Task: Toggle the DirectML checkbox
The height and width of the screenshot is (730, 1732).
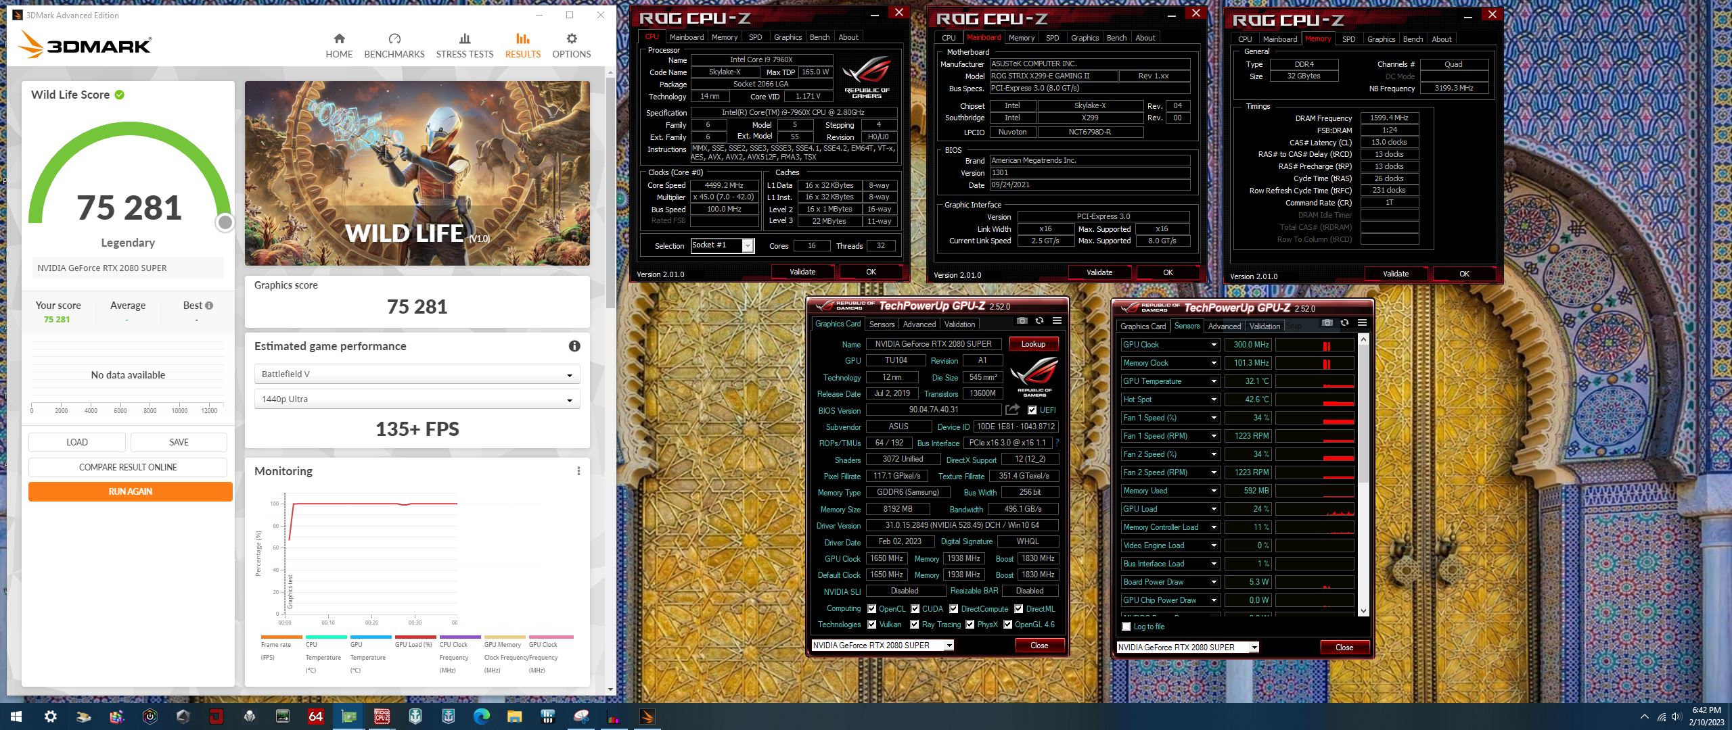Action: coord(1019,609)
